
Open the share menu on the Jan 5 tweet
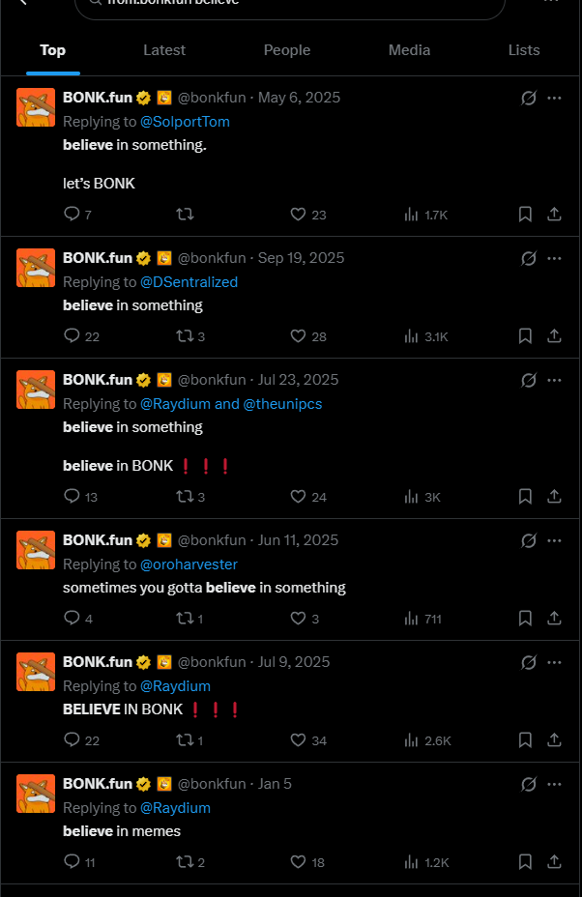point(554,861)
